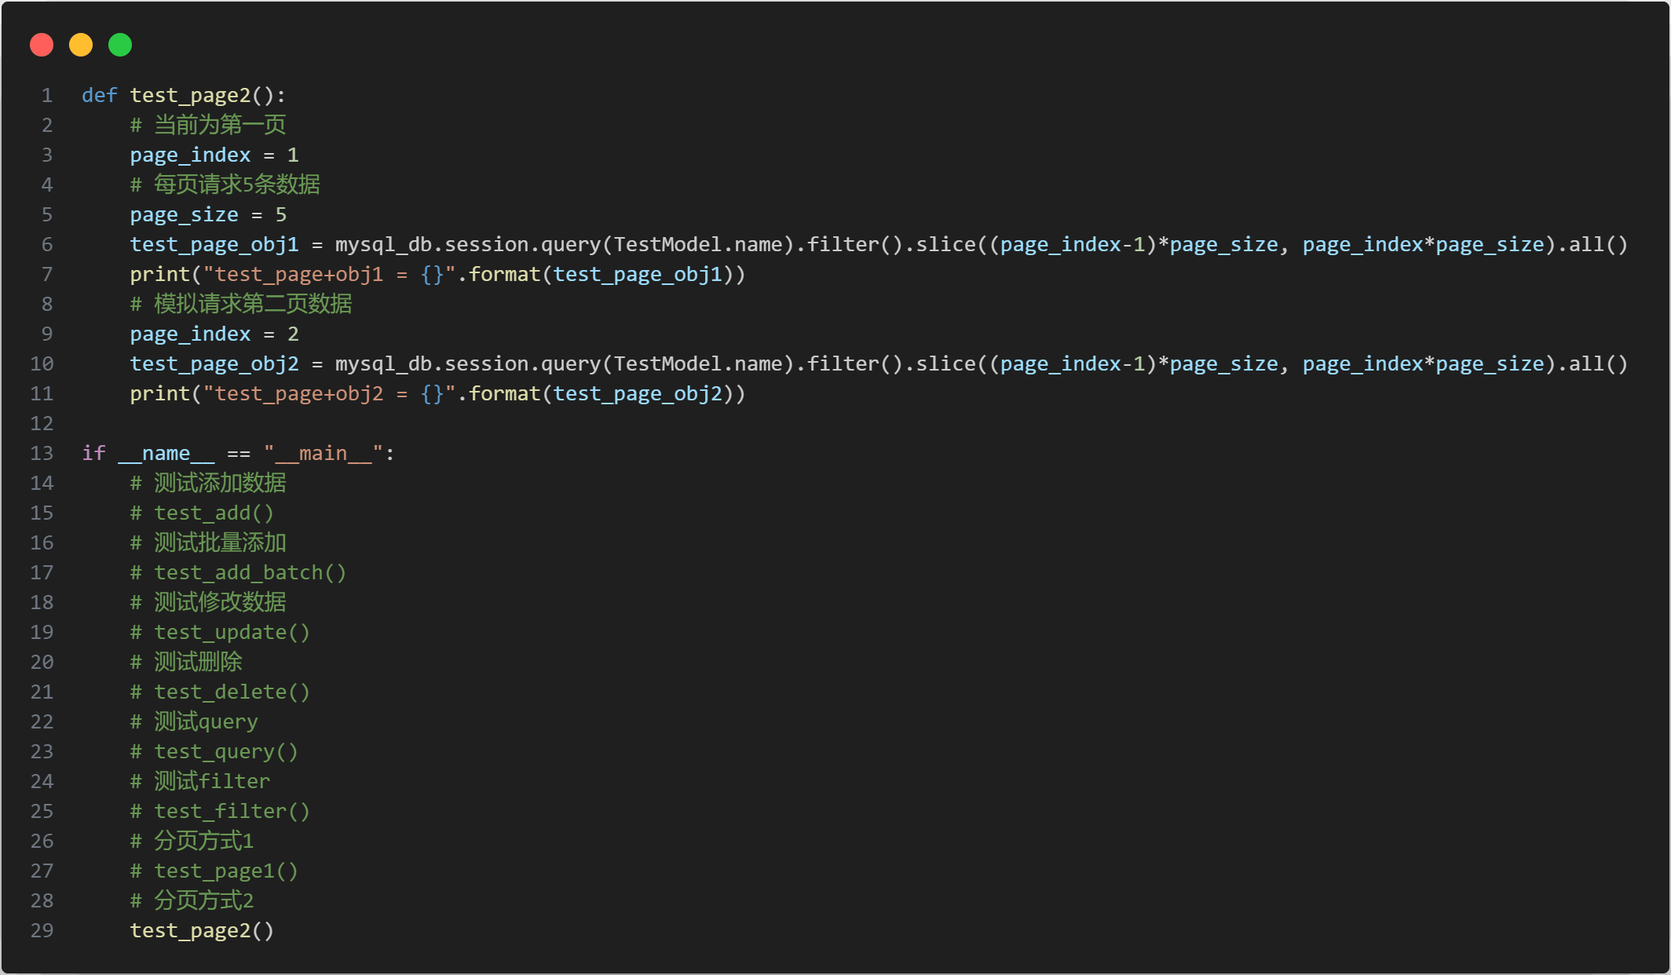Click the commented test_page1() line
The width and height of the screenshot is (1671, 975).
(x=214, y=871)
